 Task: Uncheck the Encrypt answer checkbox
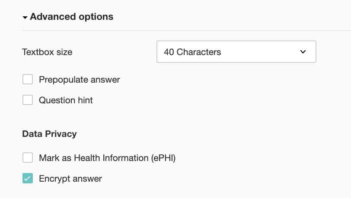(x=28, y=179)
